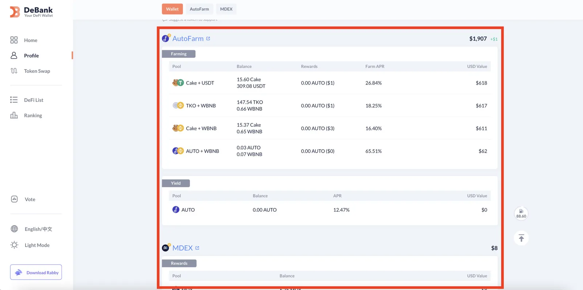Viewport: 583px width, 290px height.
Task: Click the $617 USD value
Action: (x=481, y=106)
